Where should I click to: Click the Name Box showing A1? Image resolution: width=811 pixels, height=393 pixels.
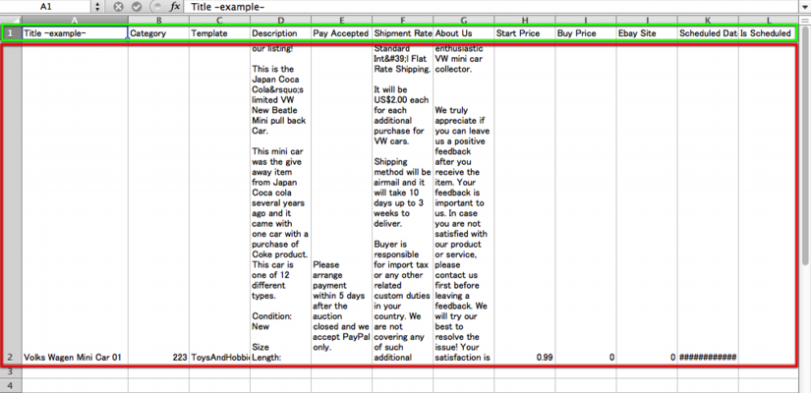46,6
